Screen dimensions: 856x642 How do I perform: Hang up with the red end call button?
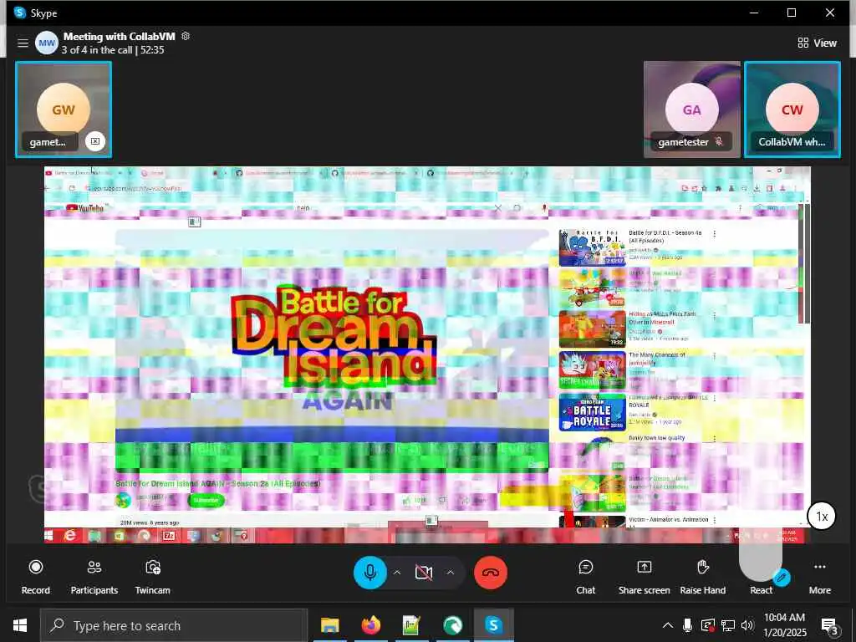coord(491,572)
